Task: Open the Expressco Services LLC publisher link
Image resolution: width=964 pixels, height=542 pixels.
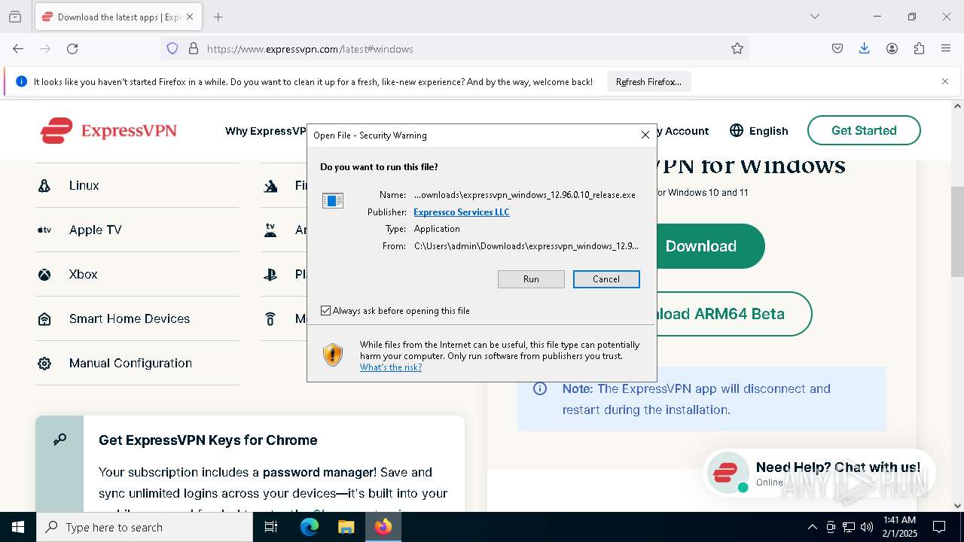Action: click(x=462, y=212)
